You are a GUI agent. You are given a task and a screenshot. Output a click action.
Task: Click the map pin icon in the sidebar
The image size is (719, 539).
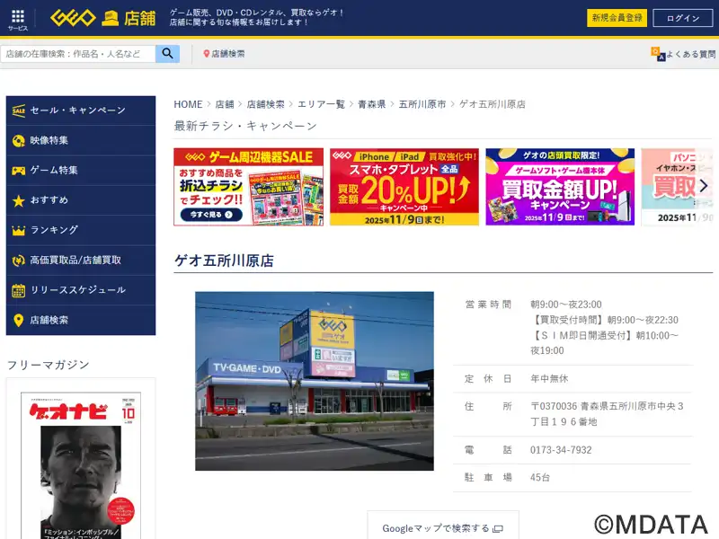click(x=18, y=321)
